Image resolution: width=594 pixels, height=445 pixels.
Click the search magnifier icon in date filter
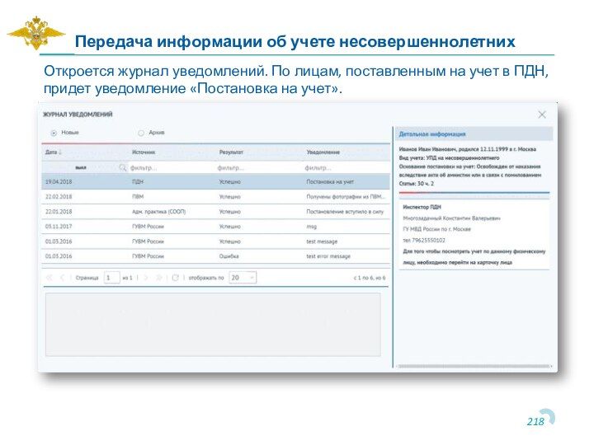click(x=123, y=167)
